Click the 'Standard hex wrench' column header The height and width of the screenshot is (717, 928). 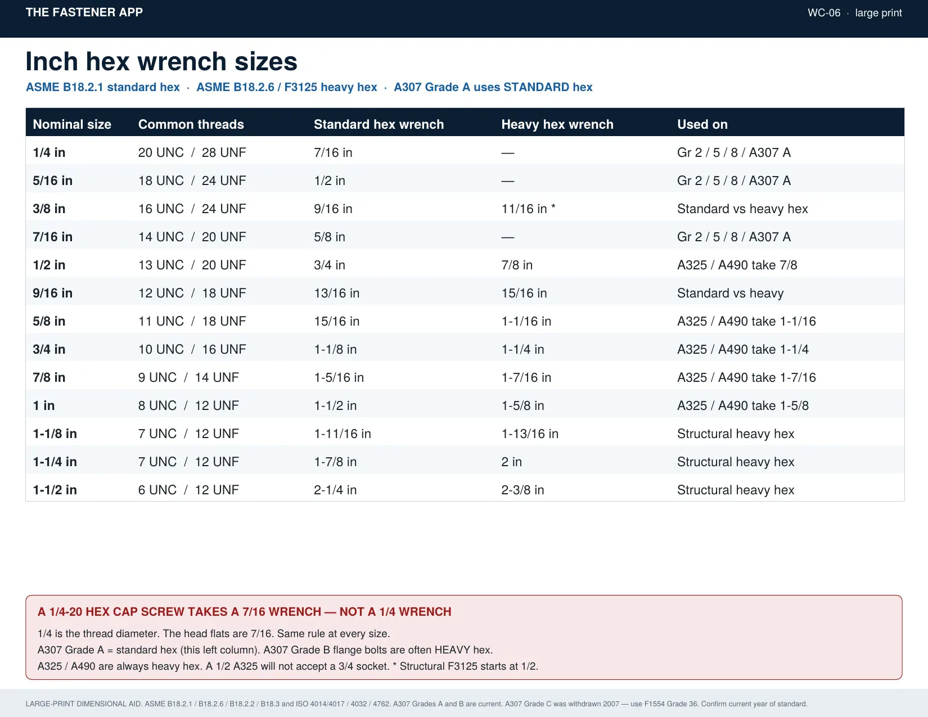tap(379, 124)
